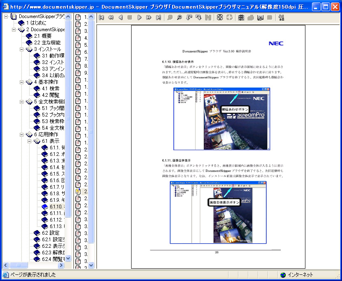Click the greyed-out zoom out magnifier icon
The height and width of the screenshot is (281, 342).
point(170,17)
